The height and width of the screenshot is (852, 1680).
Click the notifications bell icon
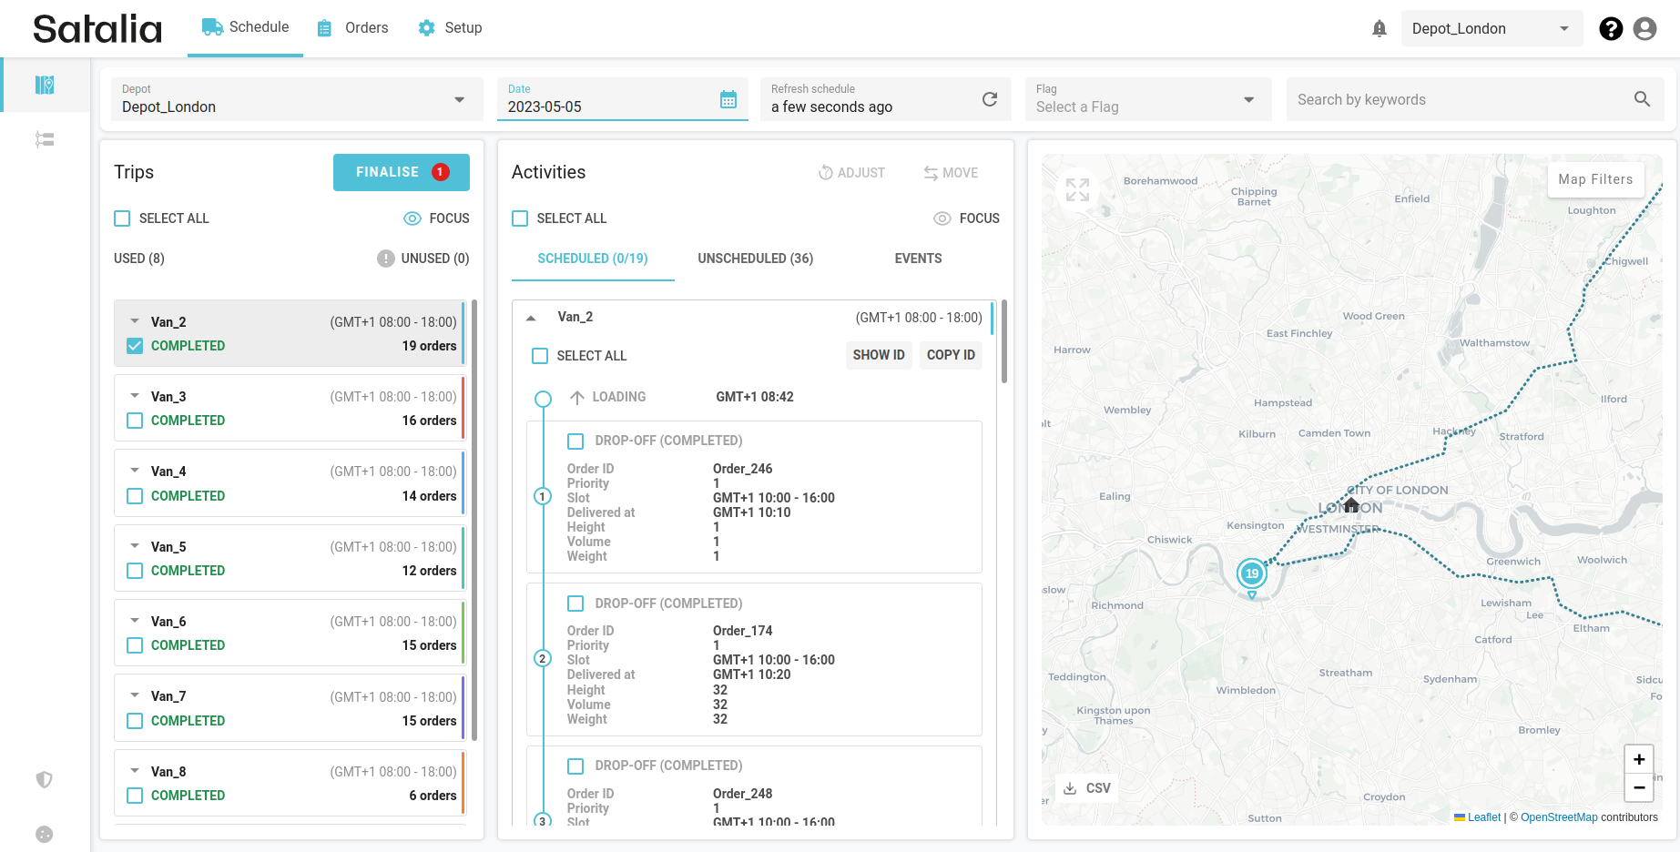(1379, 29)
